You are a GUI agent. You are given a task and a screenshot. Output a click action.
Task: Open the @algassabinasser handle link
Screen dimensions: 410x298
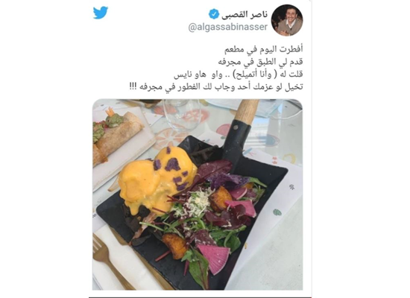(x=228, y=27)
